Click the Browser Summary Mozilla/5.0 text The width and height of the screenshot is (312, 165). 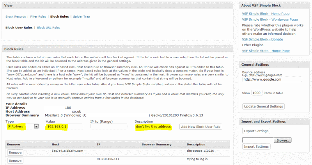tap(124, 115)
